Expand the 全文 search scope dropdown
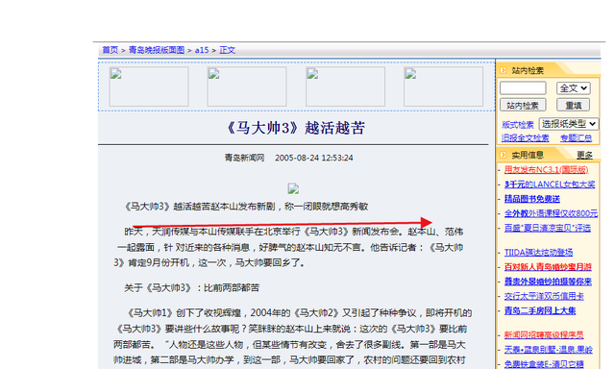This screenshot has width=615, height=369. point(573,88)
